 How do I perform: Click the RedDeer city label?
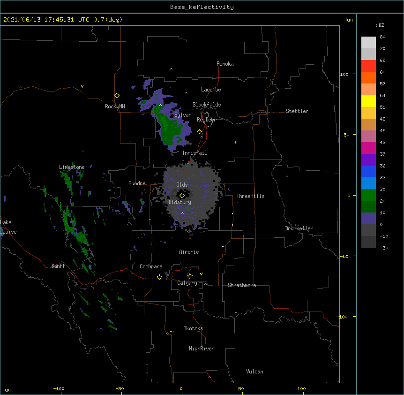pos(206,120)
